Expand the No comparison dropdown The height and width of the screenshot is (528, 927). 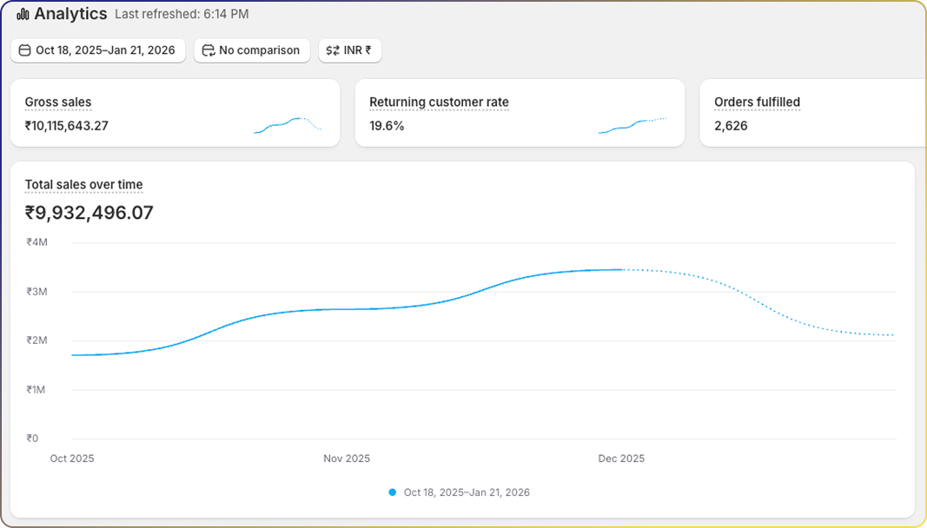click(x=252, y=50)
